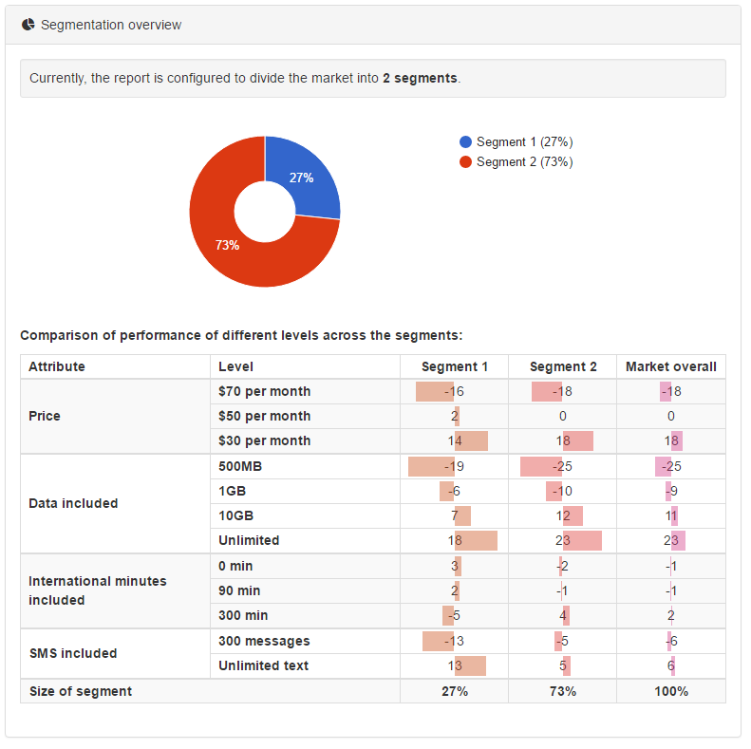
Task: Click the Segment 2 (73%) legend label
Action: [525, 162]
